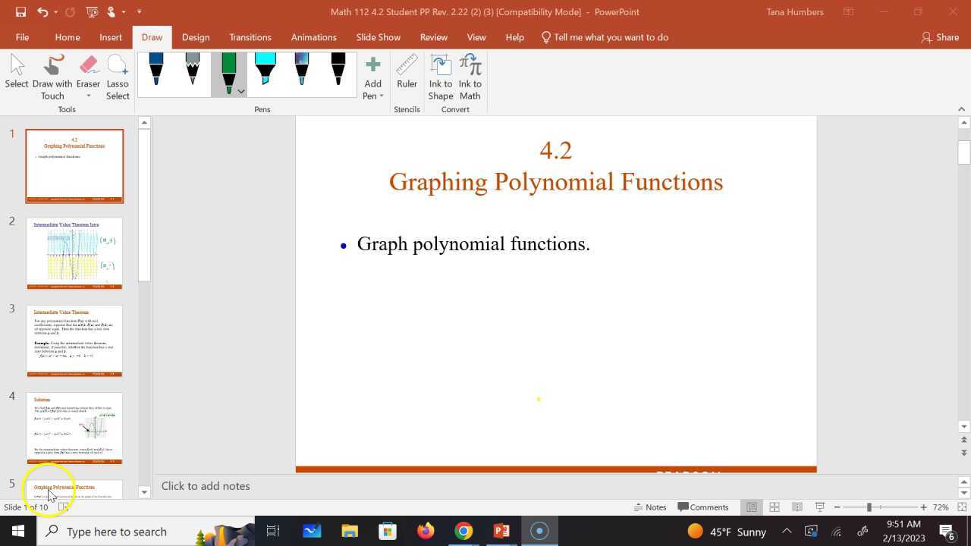Activate the Eraser tool
This screenshot has width=971, height=546.
(x=88, y=68)
